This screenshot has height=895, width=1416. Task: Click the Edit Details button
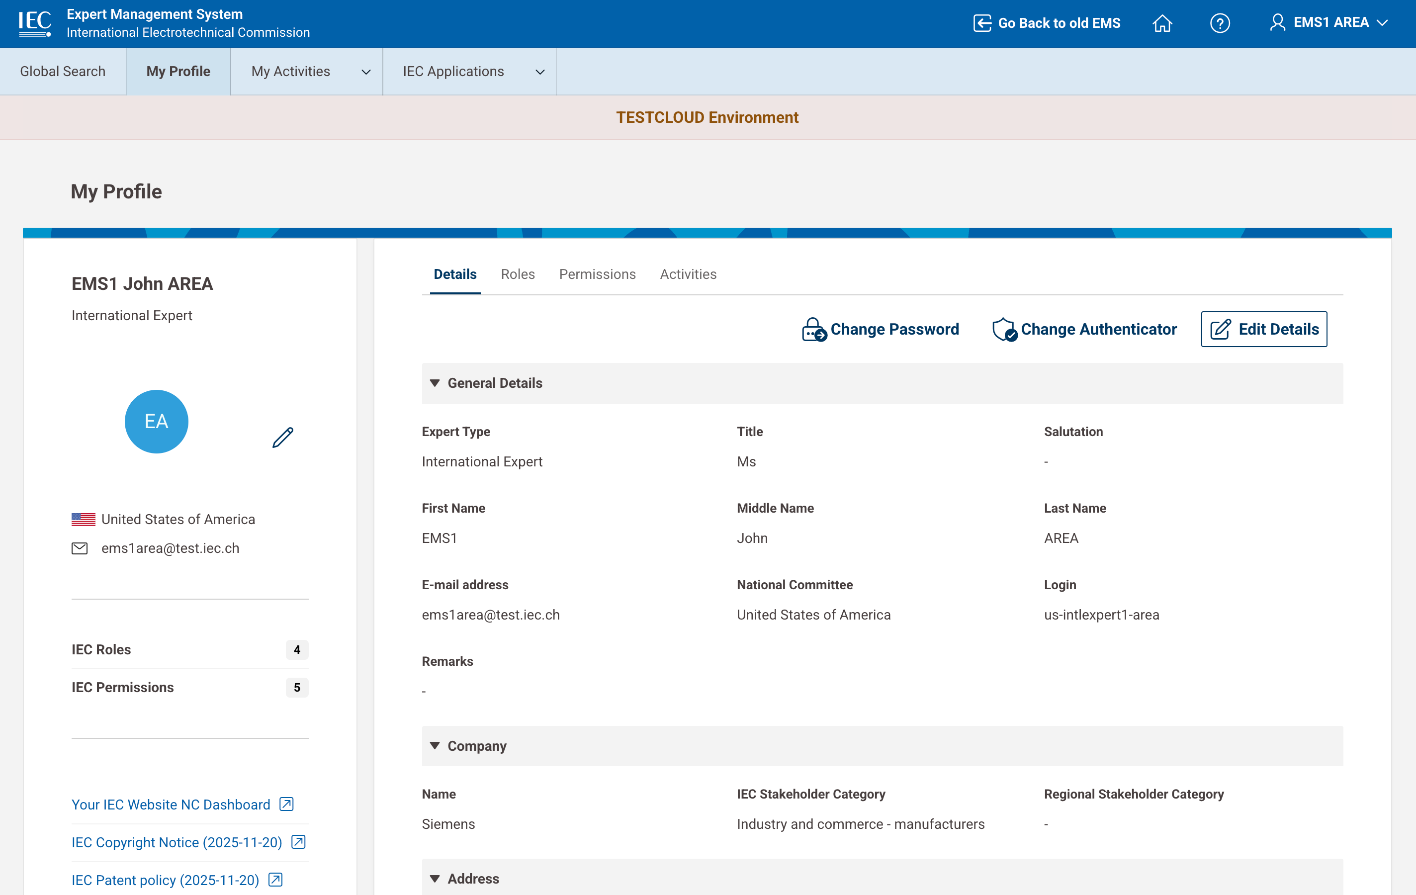1264,329
